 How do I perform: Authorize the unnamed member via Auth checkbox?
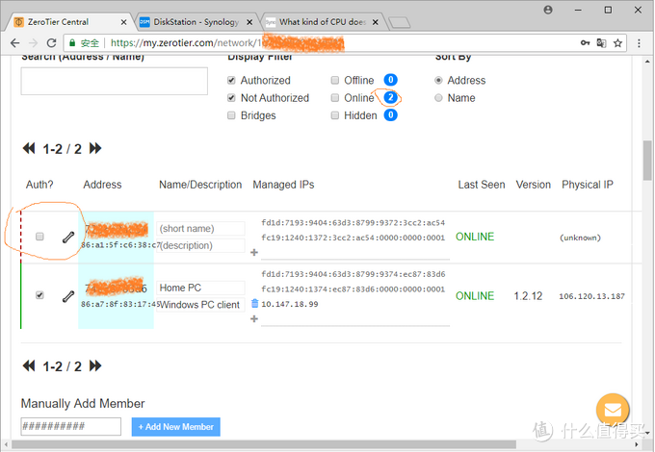tap(39, 237)
